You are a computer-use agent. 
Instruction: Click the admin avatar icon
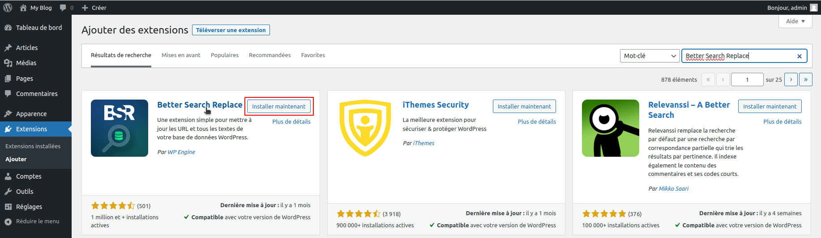coord(813,8)
